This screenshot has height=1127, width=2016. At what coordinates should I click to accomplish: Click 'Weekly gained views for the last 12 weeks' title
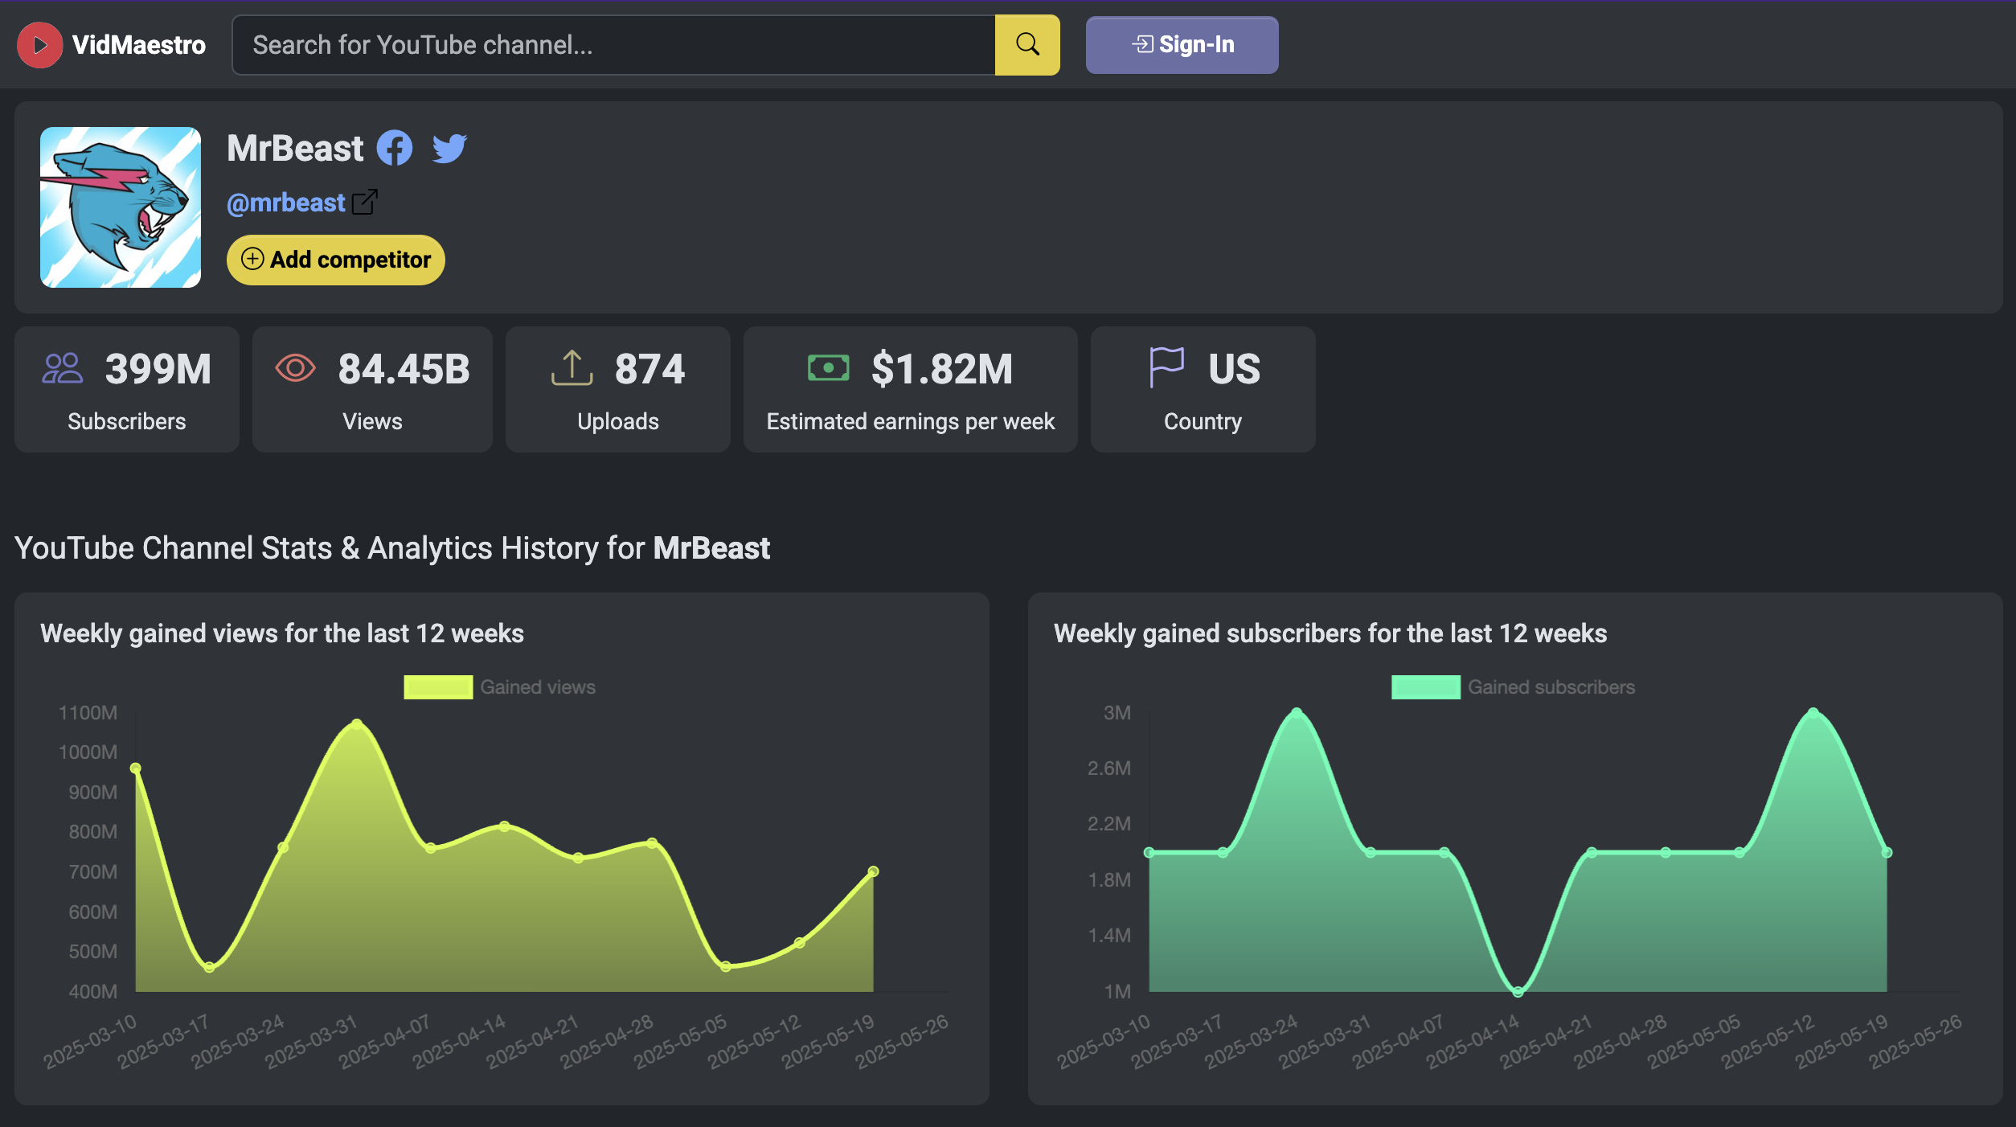click(x=282, y=633)
